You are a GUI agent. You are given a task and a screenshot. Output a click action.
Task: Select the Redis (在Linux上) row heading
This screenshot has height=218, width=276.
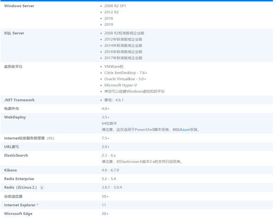click(20, 188)
